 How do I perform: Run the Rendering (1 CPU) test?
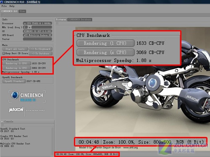16,64
